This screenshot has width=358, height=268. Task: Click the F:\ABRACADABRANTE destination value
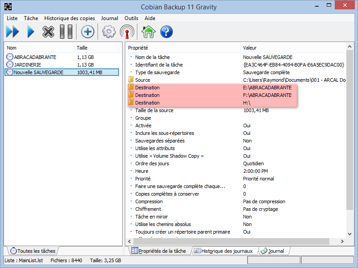pyautogui.click(x=267, y=95)
